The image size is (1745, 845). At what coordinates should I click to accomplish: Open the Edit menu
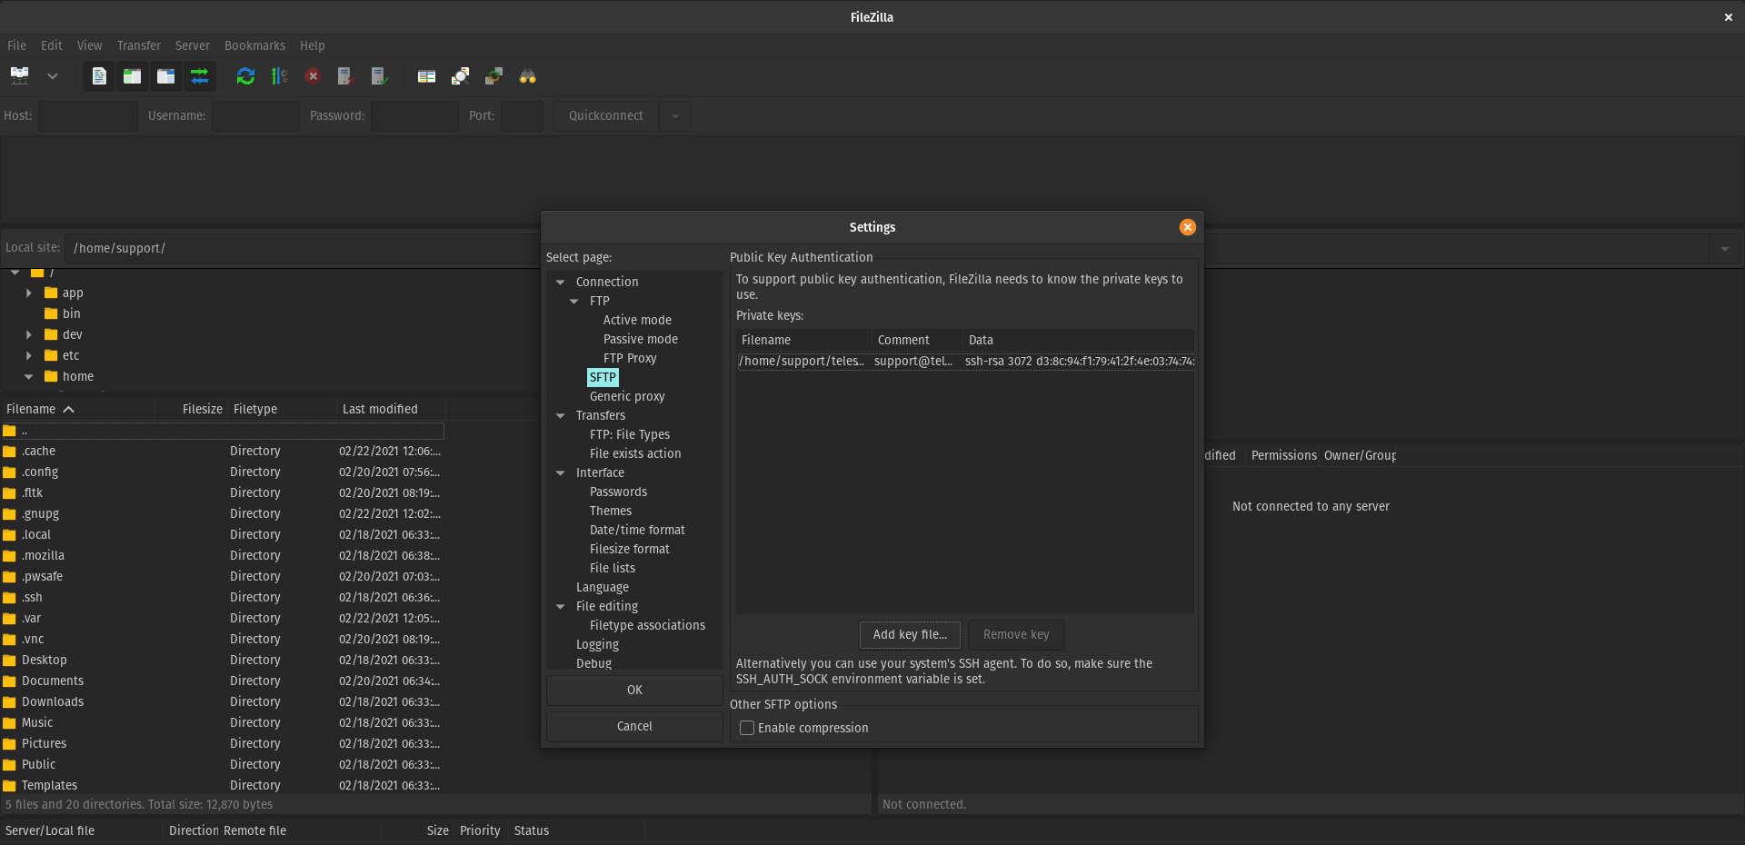[52, 45]
